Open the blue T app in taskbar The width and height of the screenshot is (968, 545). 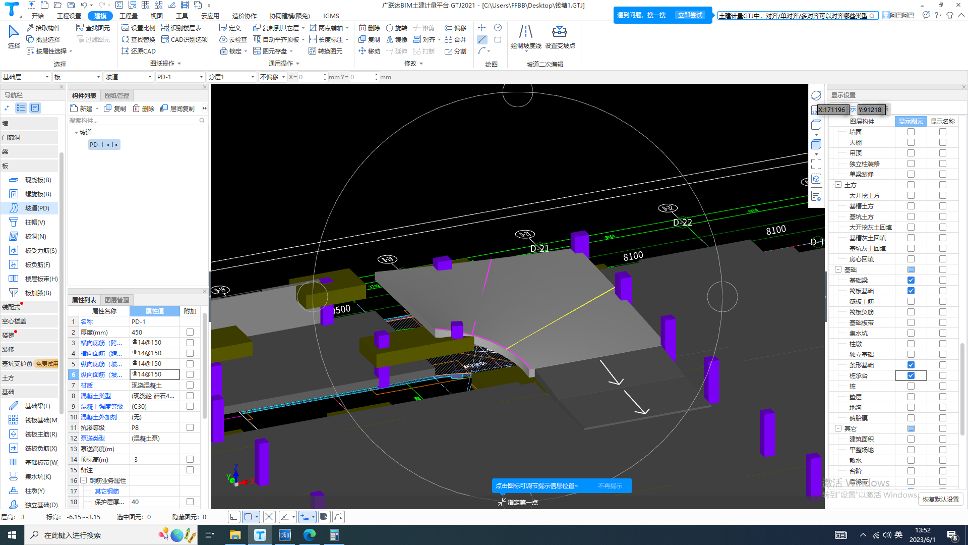point(260,535)
